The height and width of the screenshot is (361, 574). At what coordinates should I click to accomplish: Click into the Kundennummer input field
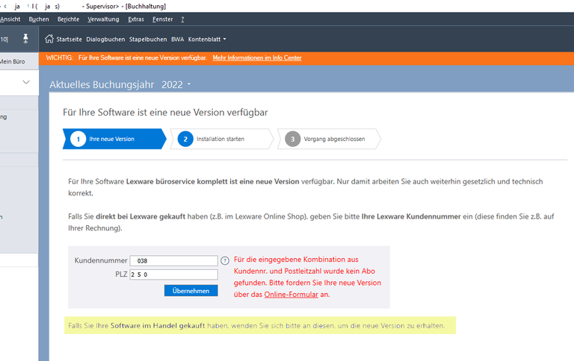point(174,261)
